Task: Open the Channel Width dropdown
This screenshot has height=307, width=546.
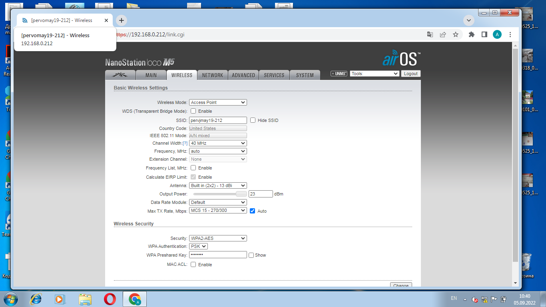Action: (218, 143)
